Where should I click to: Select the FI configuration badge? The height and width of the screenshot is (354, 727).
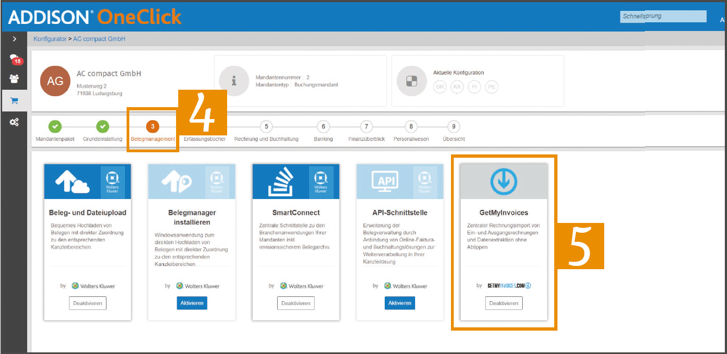[x=474, y=86]
